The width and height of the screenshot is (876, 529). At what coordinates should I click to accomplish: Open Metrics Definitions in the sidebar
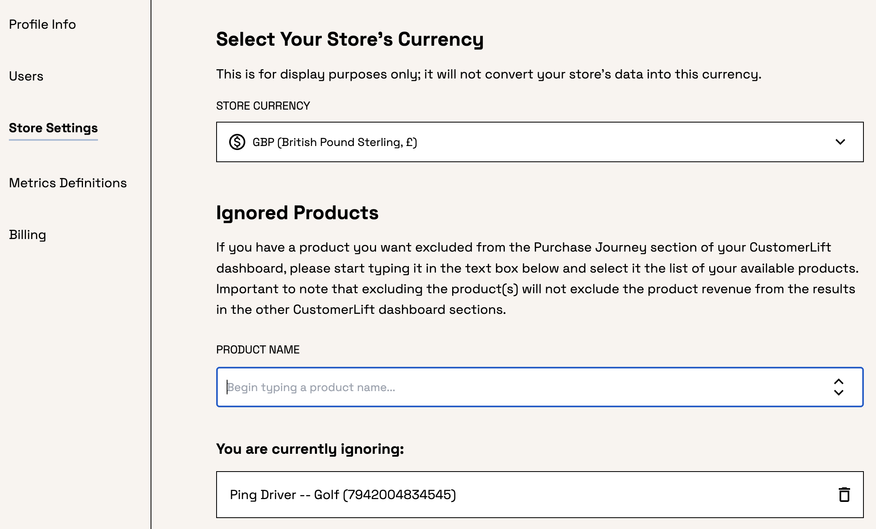pos(68,183)
